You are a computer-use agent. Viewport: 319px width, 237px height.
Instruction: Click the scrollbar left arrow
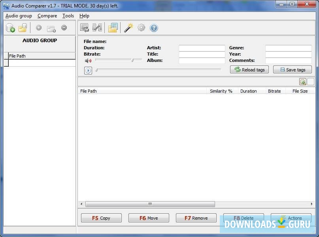[81, 204]
